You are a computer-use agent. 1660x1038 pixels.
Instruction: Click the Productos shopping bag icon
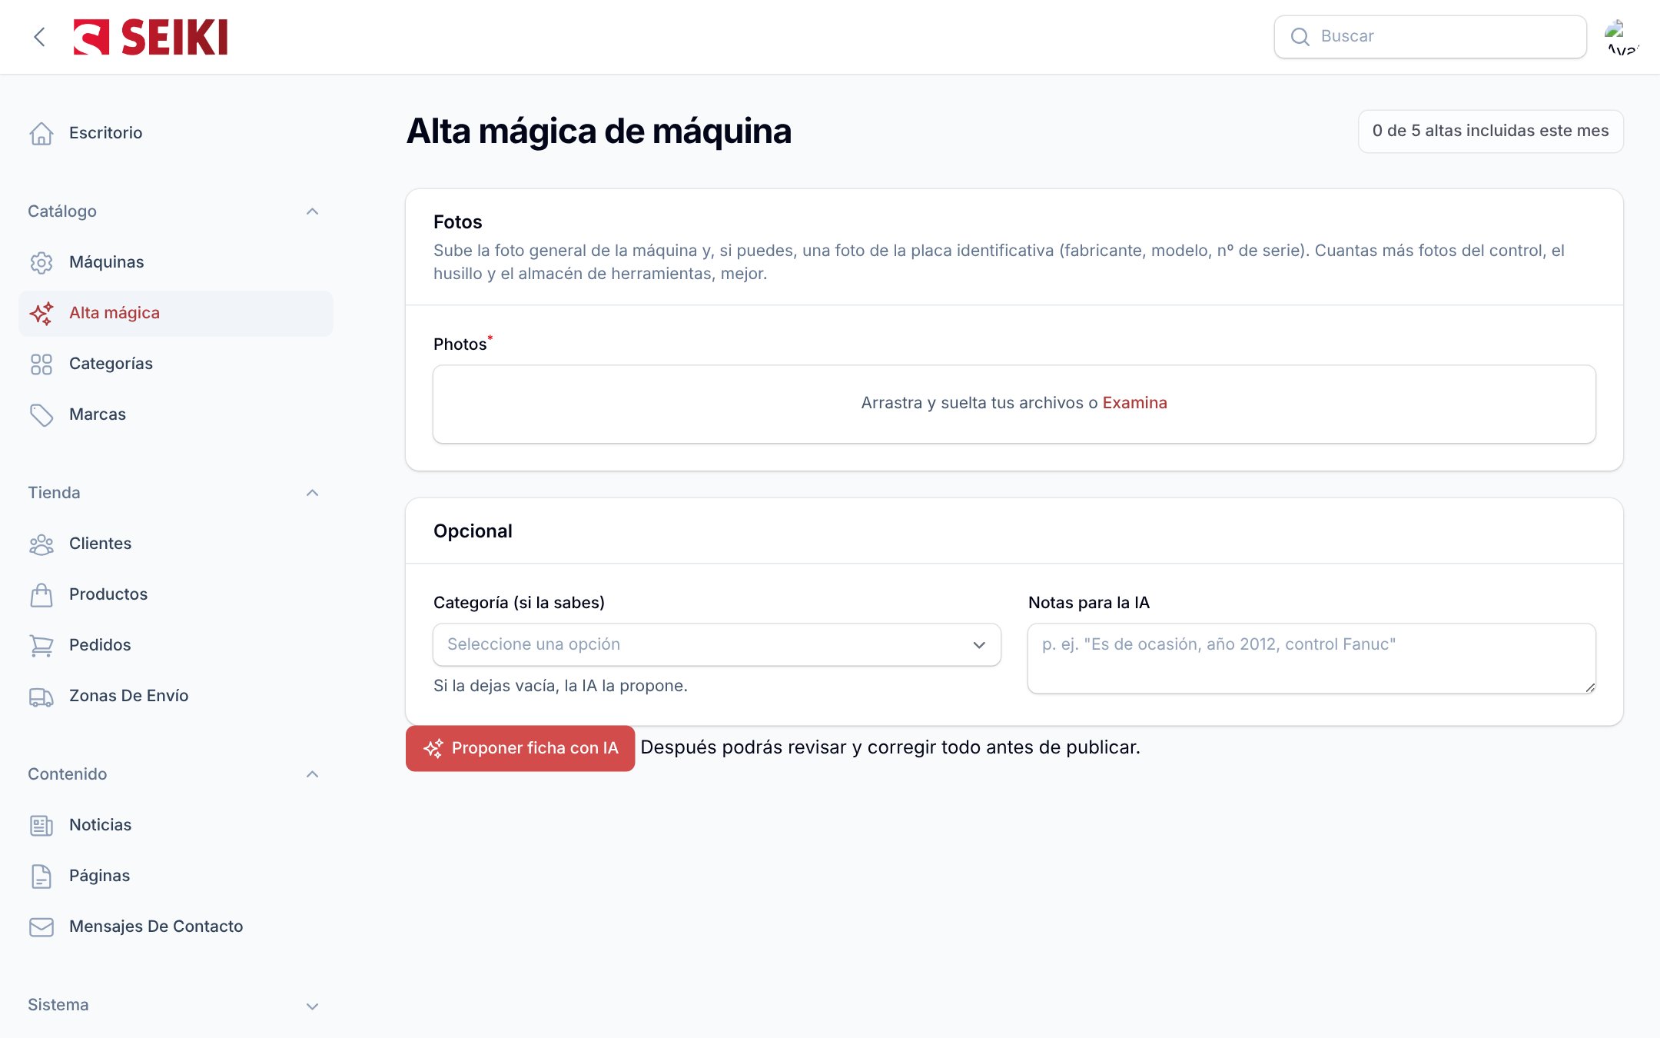(41, 594)
